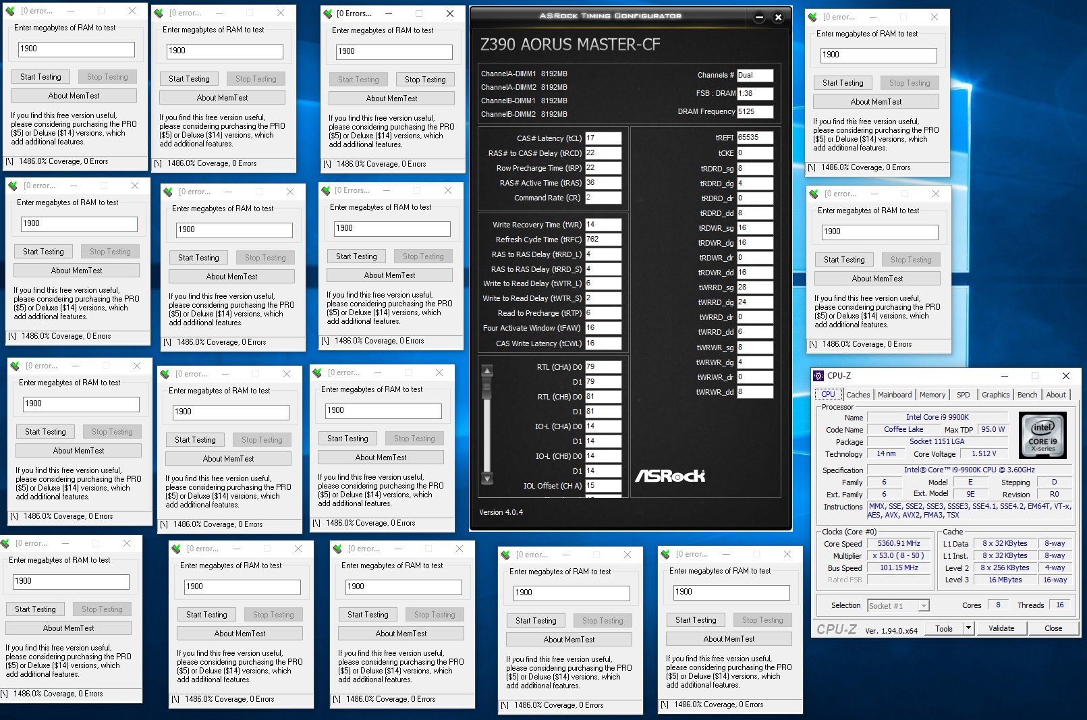Click the Write Recovery Time (tWR) field

click(x=603, y=225)
